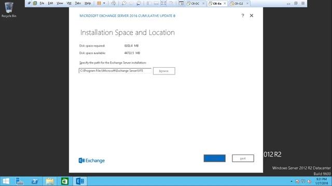Take a snapshot of the VM
Viewport: 332px width, 186px height.
124,3
